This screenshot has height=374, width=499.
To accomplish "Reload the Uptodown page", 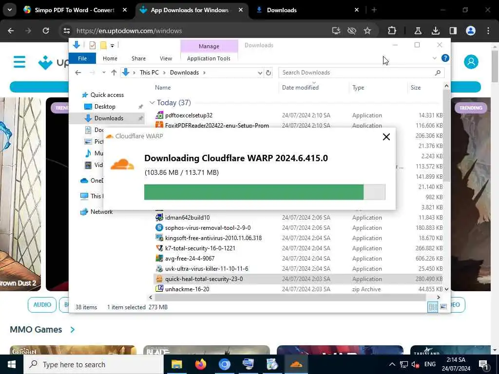I will pyautogui.click(x=46, y=31).
